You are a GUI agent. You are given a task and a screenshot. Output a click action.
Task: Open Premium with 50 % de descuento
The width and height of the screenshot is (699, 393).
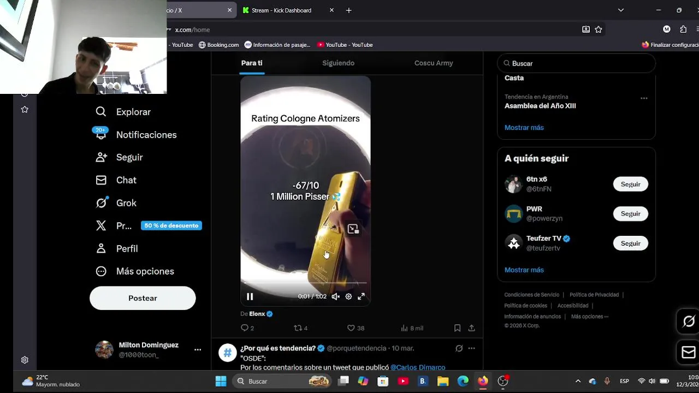tap(149, 225)
